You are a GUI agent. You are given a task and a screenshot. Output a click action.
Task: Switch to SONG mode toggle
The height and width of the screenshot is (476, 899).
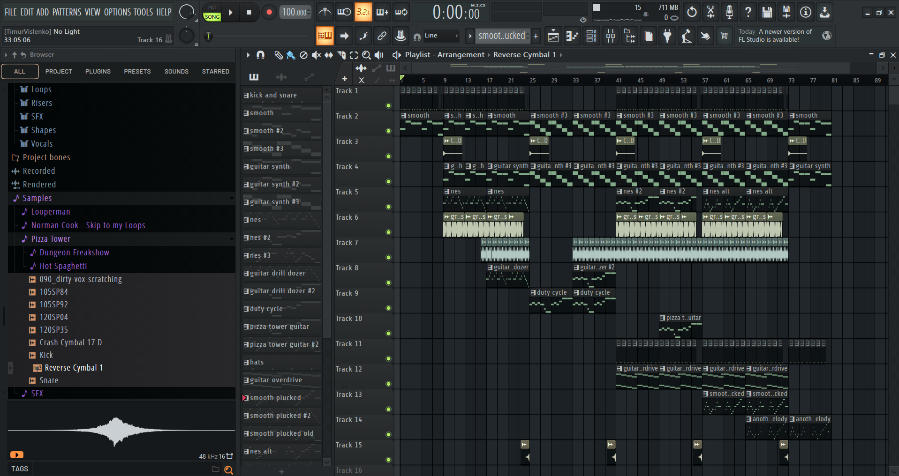click(212, 16)
